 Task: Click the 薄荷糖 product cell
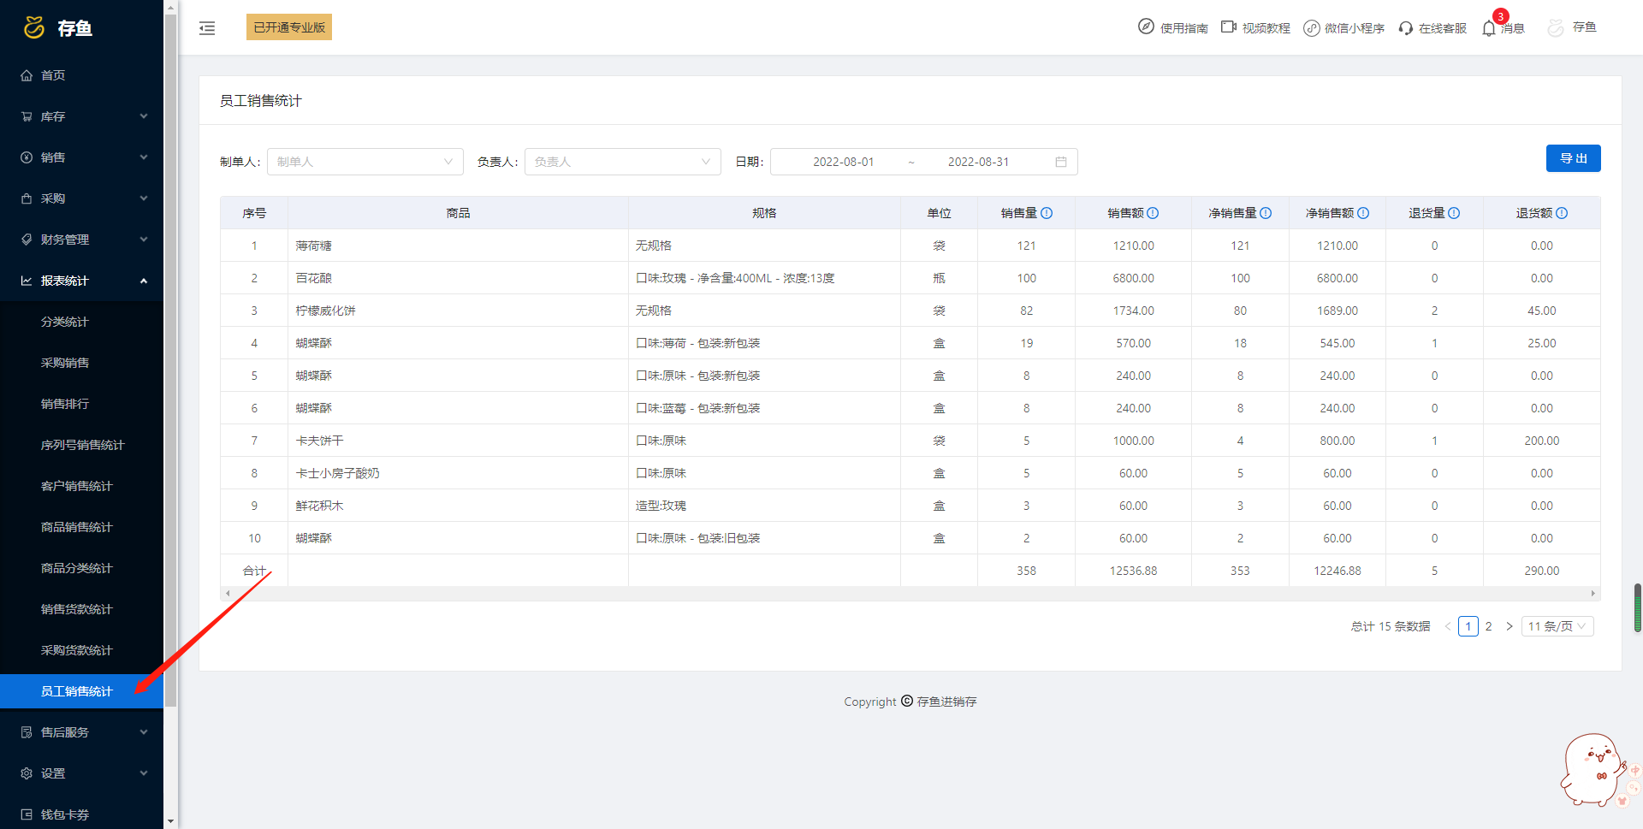[x=458, y=246]
